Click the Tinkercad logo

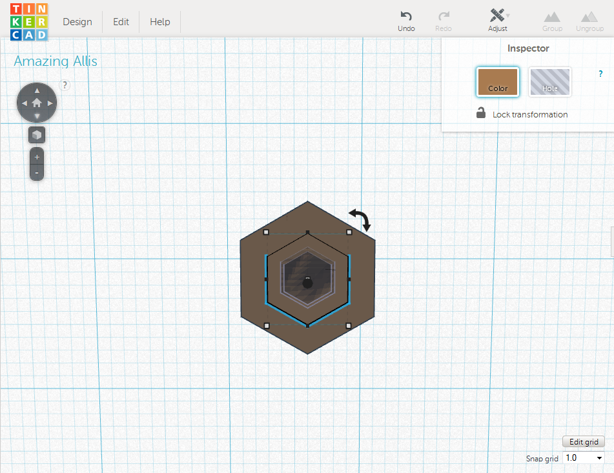[29, 22]
